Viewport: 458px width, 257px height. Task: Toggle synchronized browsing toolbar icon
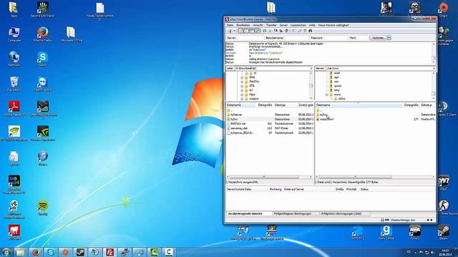pyautogui.click(x=305, y=31)
